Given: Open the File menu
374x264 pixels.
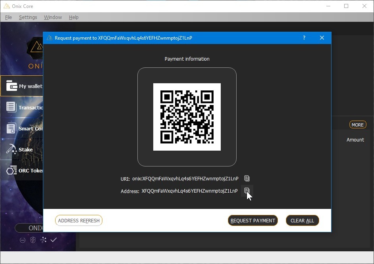Looking at the screenshot, I should [8, 17].
